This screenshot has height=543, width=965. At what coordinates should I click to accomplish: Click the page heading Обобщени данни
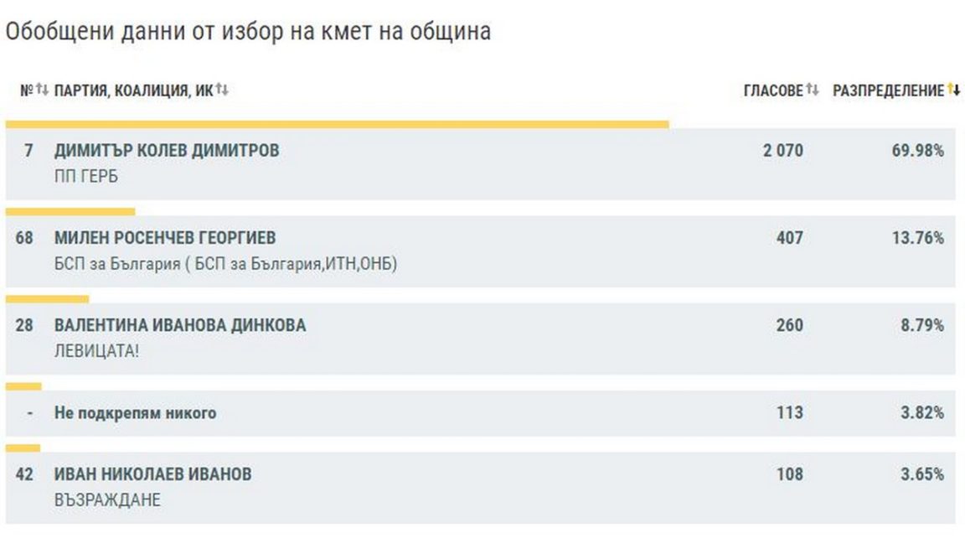point(248,32)
